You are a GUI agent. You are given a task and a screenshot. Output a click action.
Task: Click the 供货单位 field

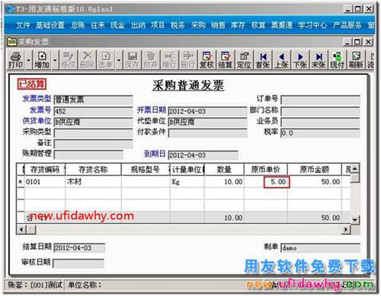point(93,122)
